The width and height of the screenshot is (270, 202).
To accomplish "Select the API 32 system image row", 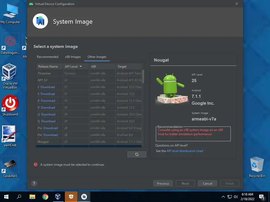I will [89, 80].
